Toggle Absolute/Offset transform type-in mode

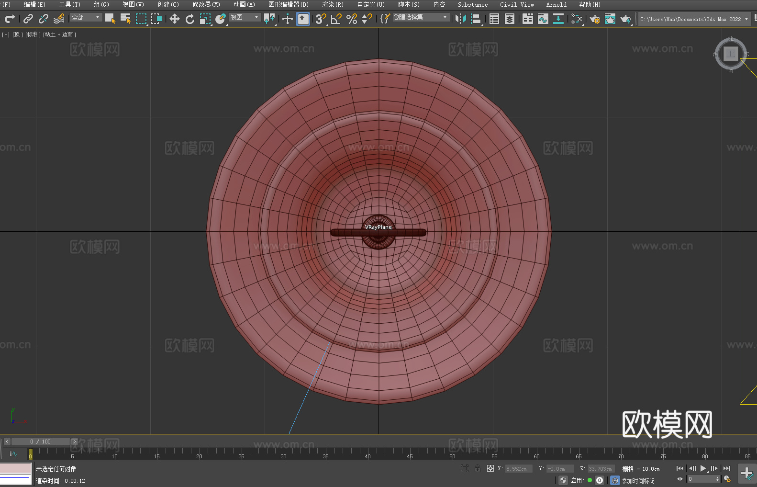coord(490,469)
